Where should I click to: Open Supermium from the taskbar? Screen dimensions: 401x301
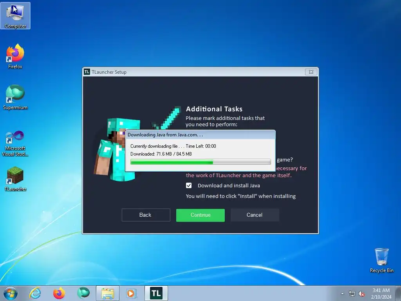[x=83, y=293]
